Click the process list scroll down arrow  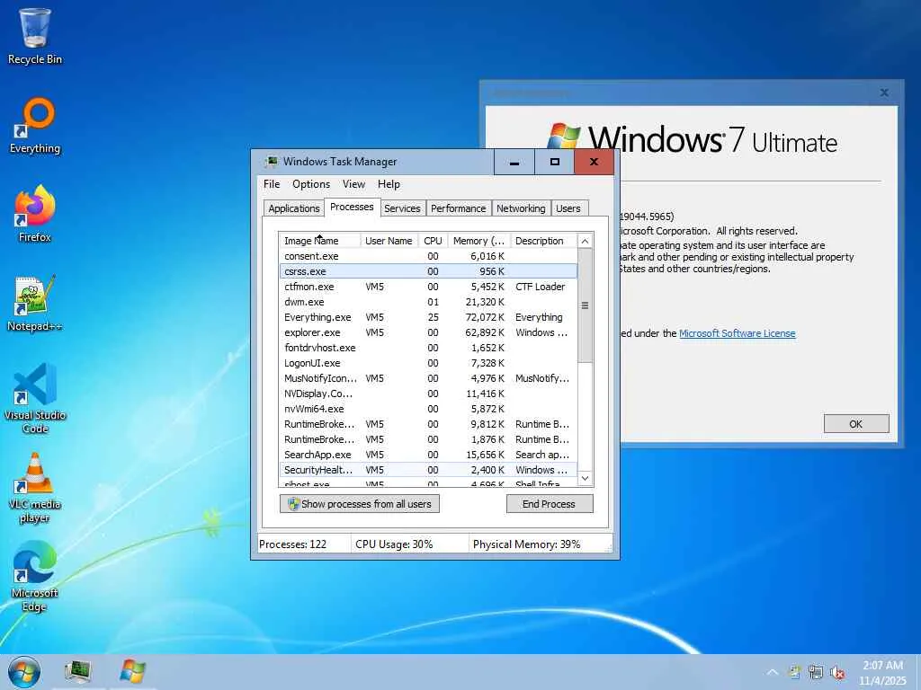pyautogui.click(x=585, y=479)
